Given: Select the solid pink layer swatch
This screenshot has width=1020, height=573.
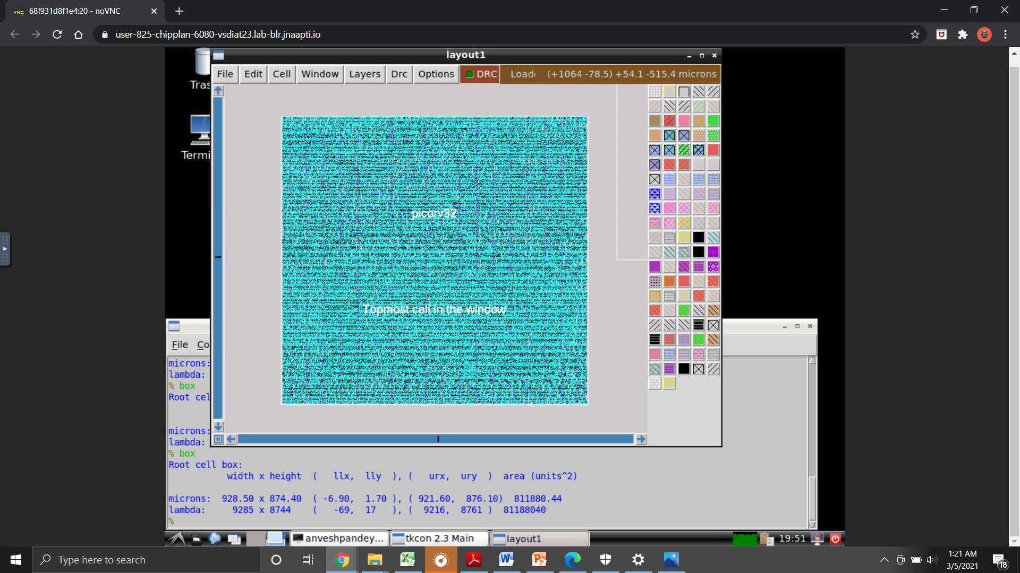Looking at the screenshot, I should [684, 121].
